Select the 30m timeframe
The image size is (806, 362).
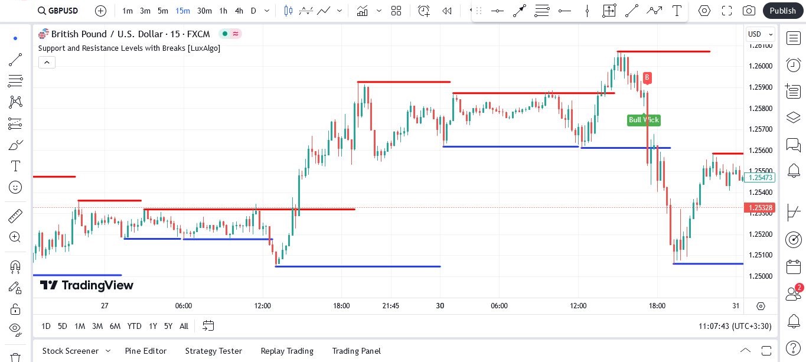pos(204,11)
